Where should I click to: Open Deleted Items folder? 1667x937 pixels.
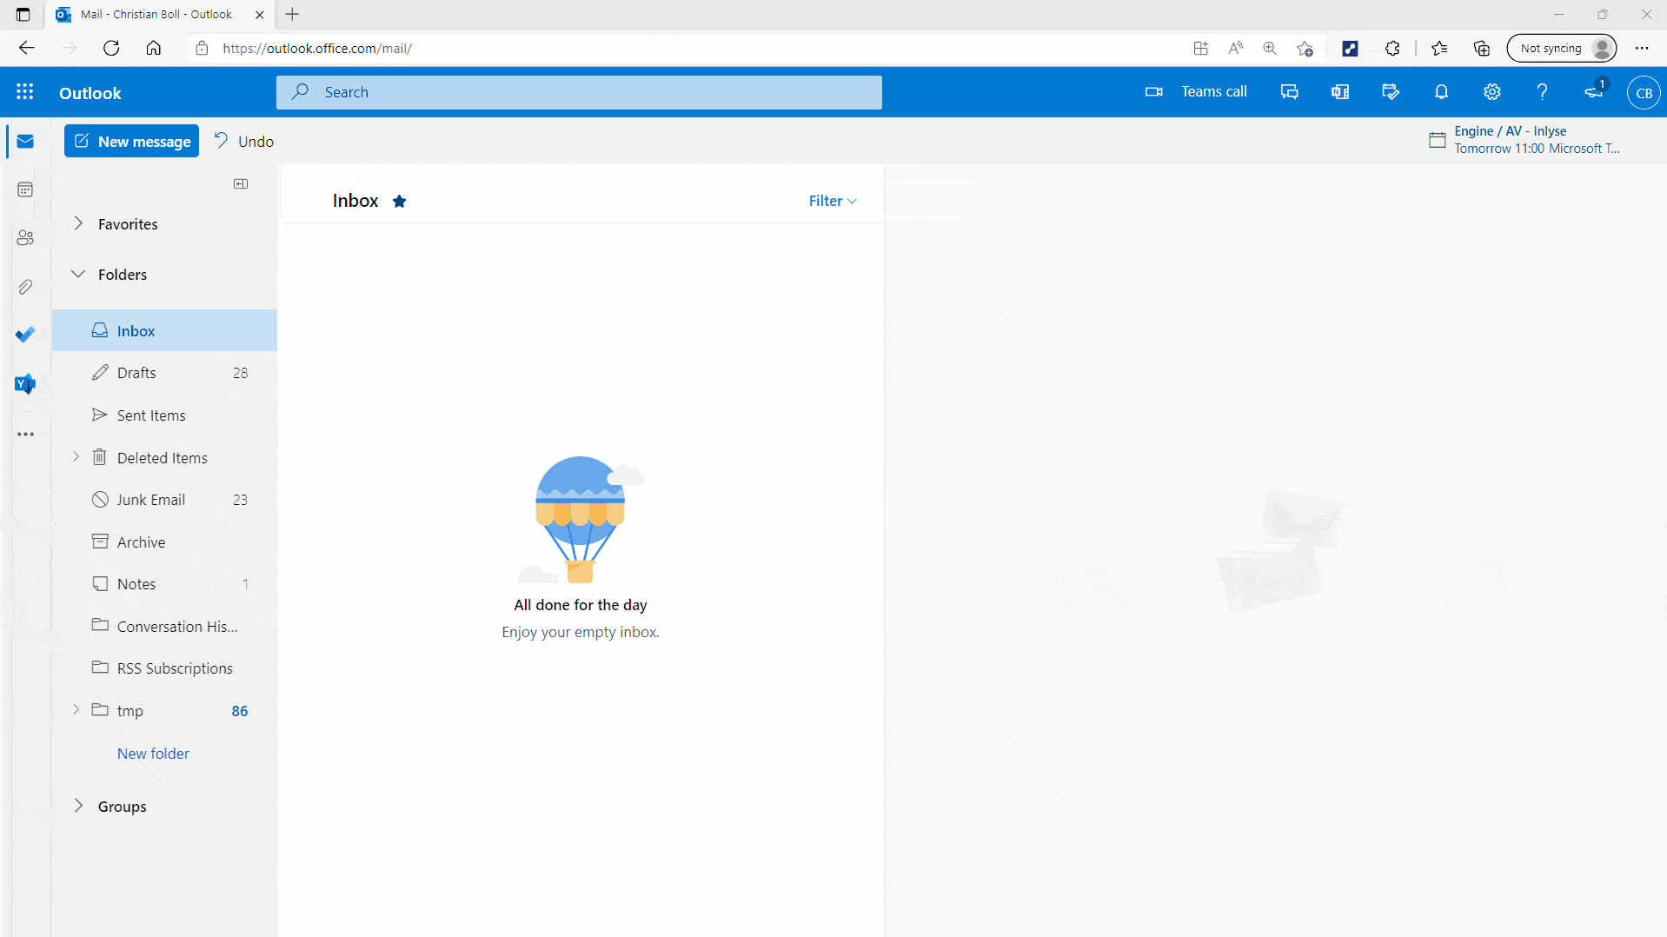coord(163,458)
